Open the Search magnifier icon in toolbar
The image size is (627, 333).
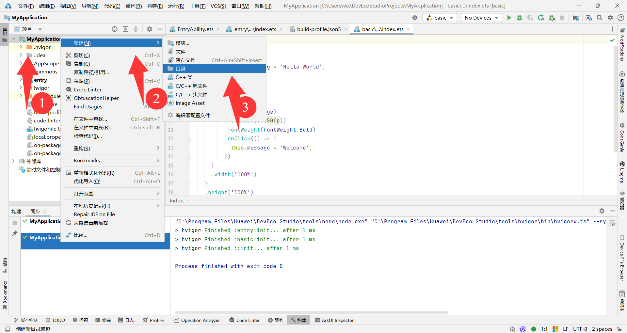tap(600, 18)
